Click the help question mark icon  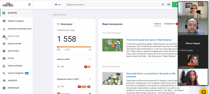click(163, 5)
